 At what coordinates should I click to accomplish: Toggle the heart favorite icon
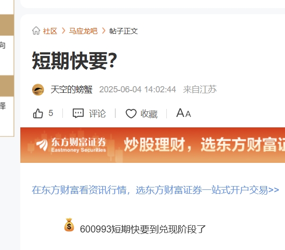tap(131, 114)
